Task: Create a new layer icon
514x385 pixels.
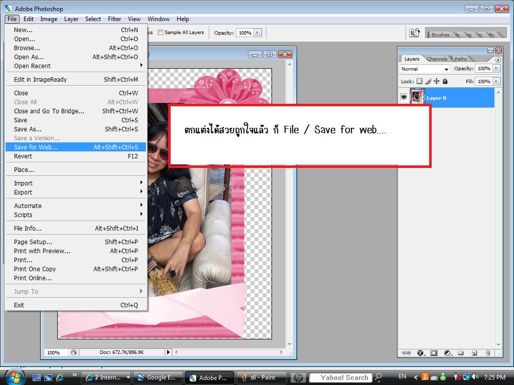Action: click(474, 353)
